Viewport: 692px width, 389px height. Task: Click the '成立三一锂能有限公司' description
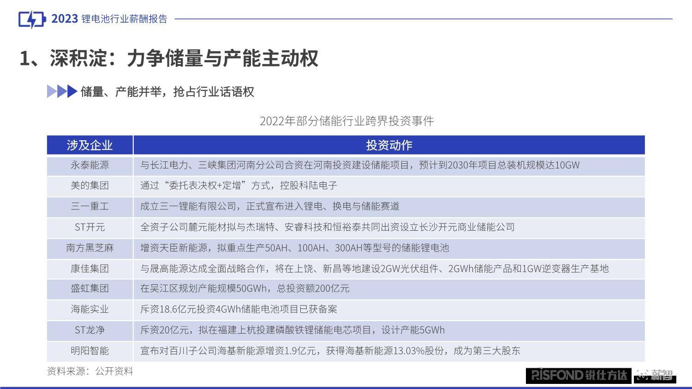click(x=270, y=206)
